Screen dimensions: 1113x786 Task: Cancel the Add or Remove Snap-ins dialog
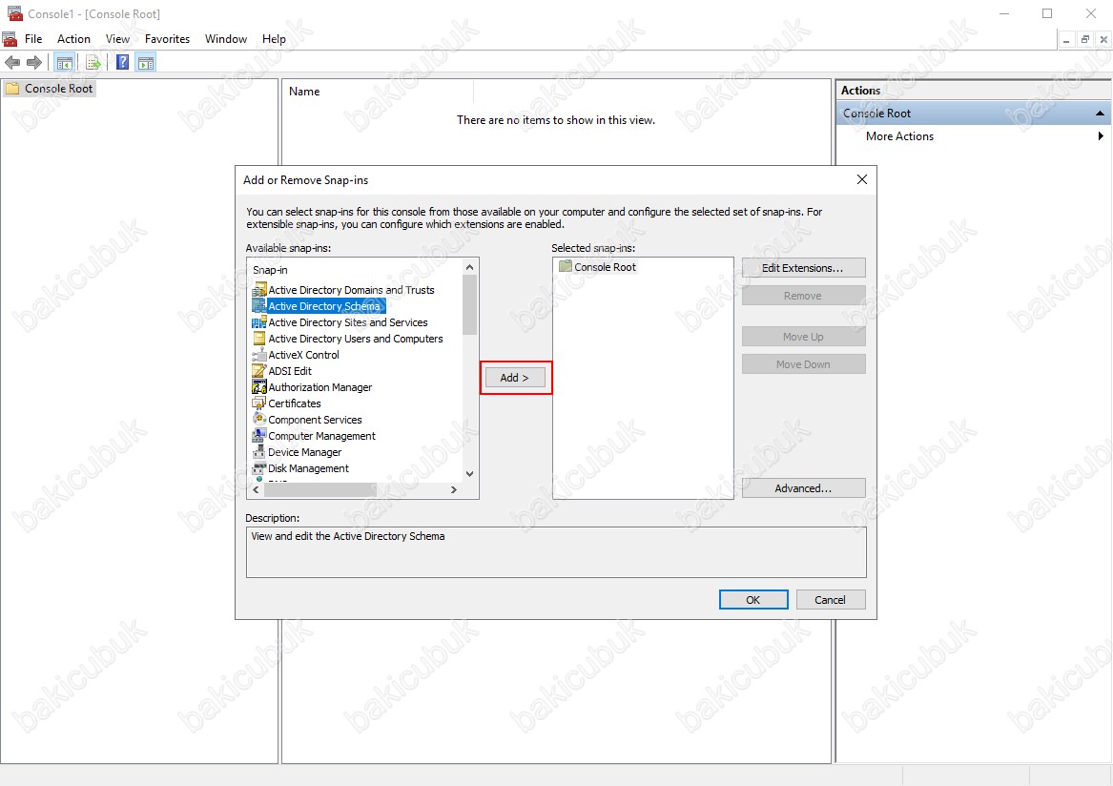pos(831,600)
